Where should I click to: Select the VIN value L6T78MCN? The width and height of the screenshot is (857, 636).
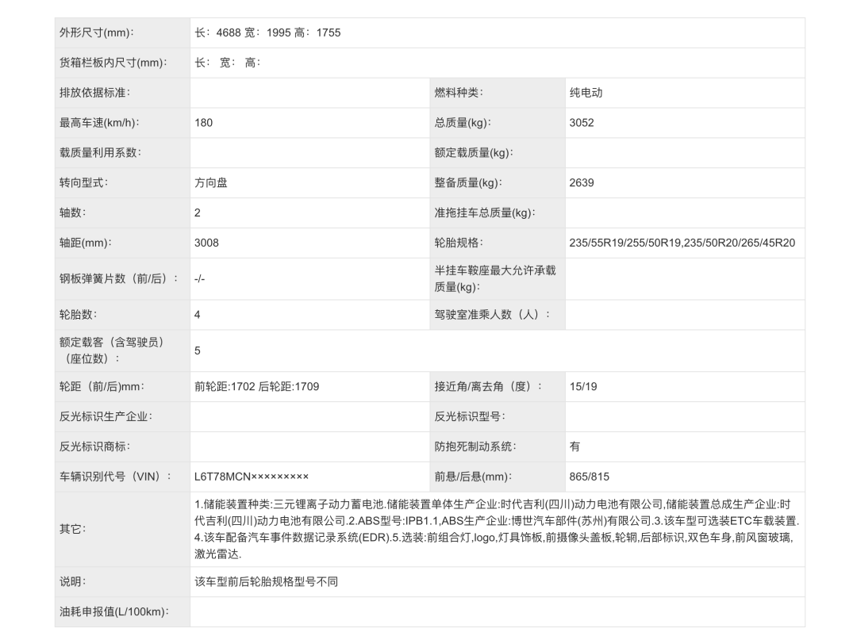(251, 477)
